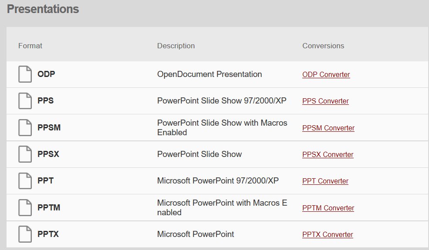Click the ODP format name
Screen dimensions: 429x250
point(46,74)
